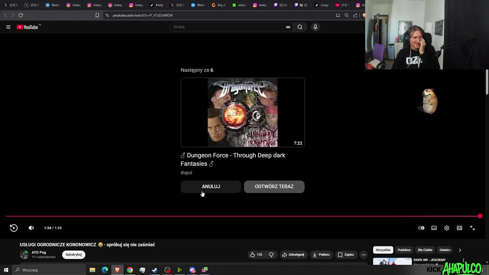The height and width of the screenshot is (275, 489).
Task: Open site settings icon in address bar
Action: coord(107,15)
